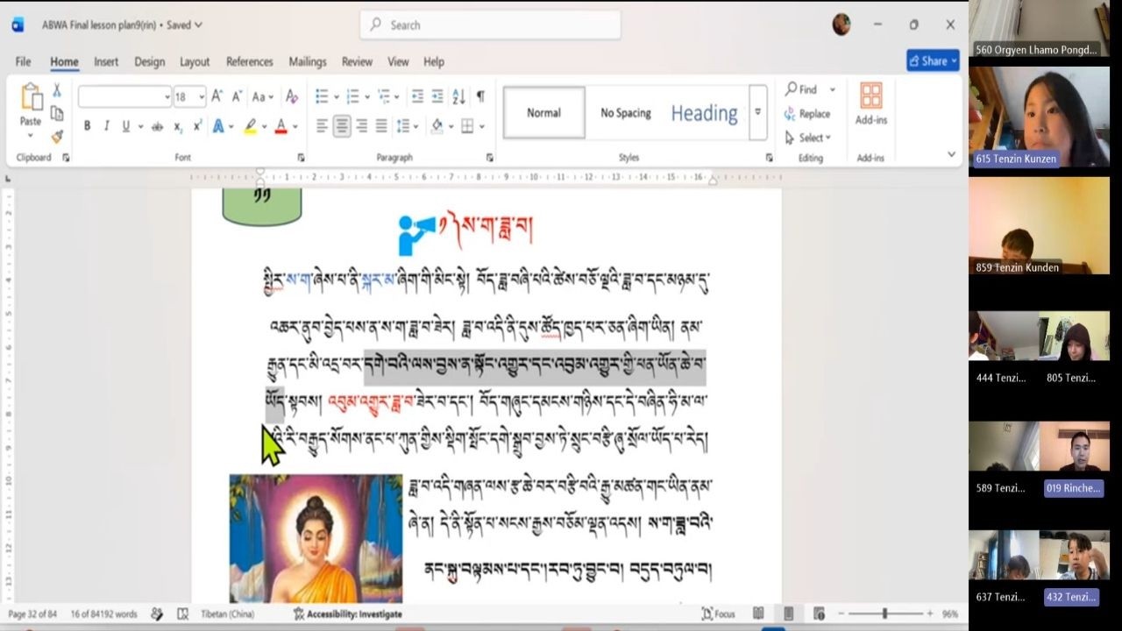Click Accessibility: Investigate in status bar

tap(347, 614)
